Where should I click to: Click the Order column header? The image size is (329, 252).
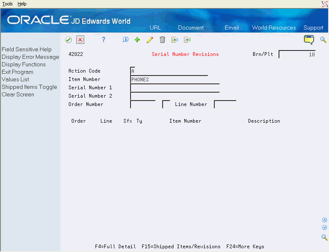point(78,121)
